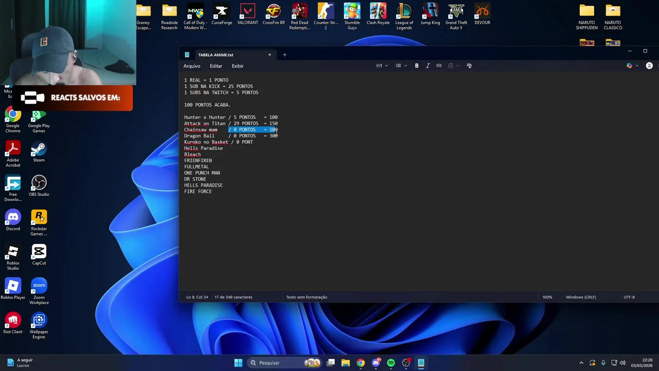Open the Copilot icon in Notepad
659x371 pixels.
click(629, 66)
